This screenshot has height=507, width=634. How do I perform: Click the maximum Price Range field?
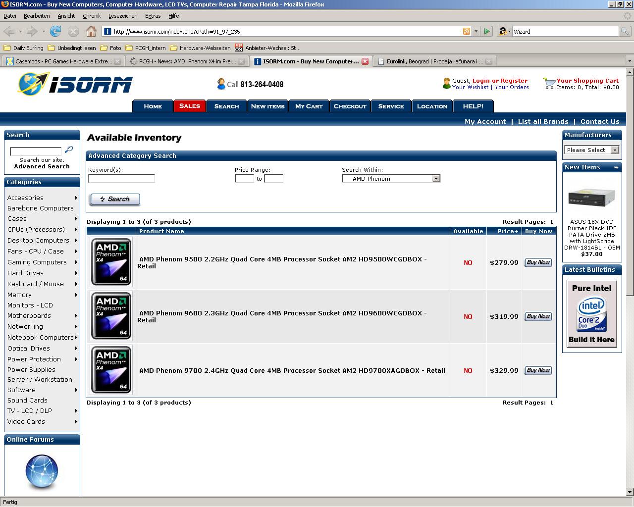(x=273, y=178)
